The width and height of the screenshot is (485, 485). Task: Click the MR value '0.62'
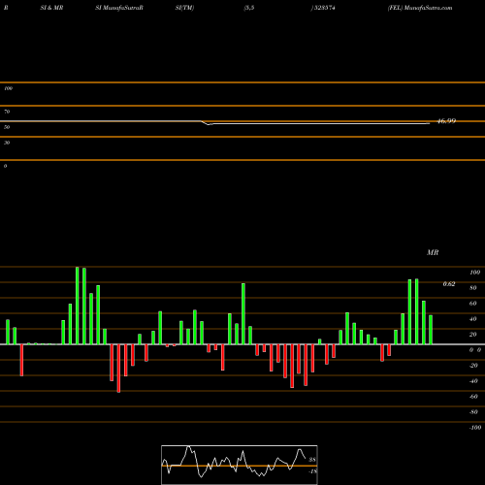pyautogui.click(x=449, y=284)
